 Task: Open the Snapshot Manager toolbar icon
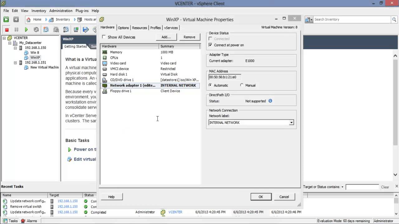pyautogui.click(x=66, y=30)
